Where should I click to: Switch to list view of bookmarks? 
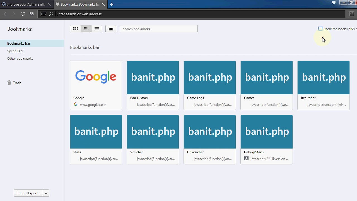point(97,29)
